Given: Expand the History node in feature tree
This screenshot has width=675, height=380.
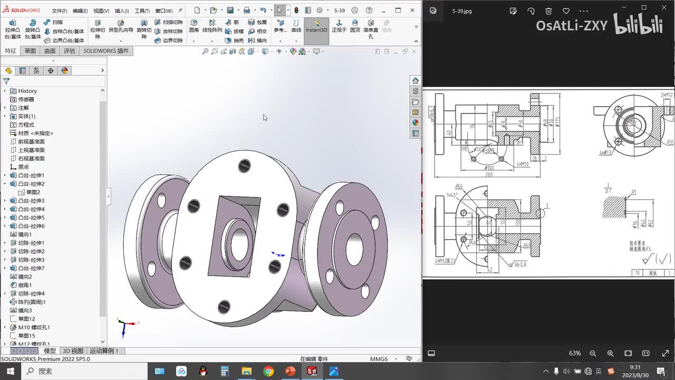Looking at the screenshot, I should point(5,91).
